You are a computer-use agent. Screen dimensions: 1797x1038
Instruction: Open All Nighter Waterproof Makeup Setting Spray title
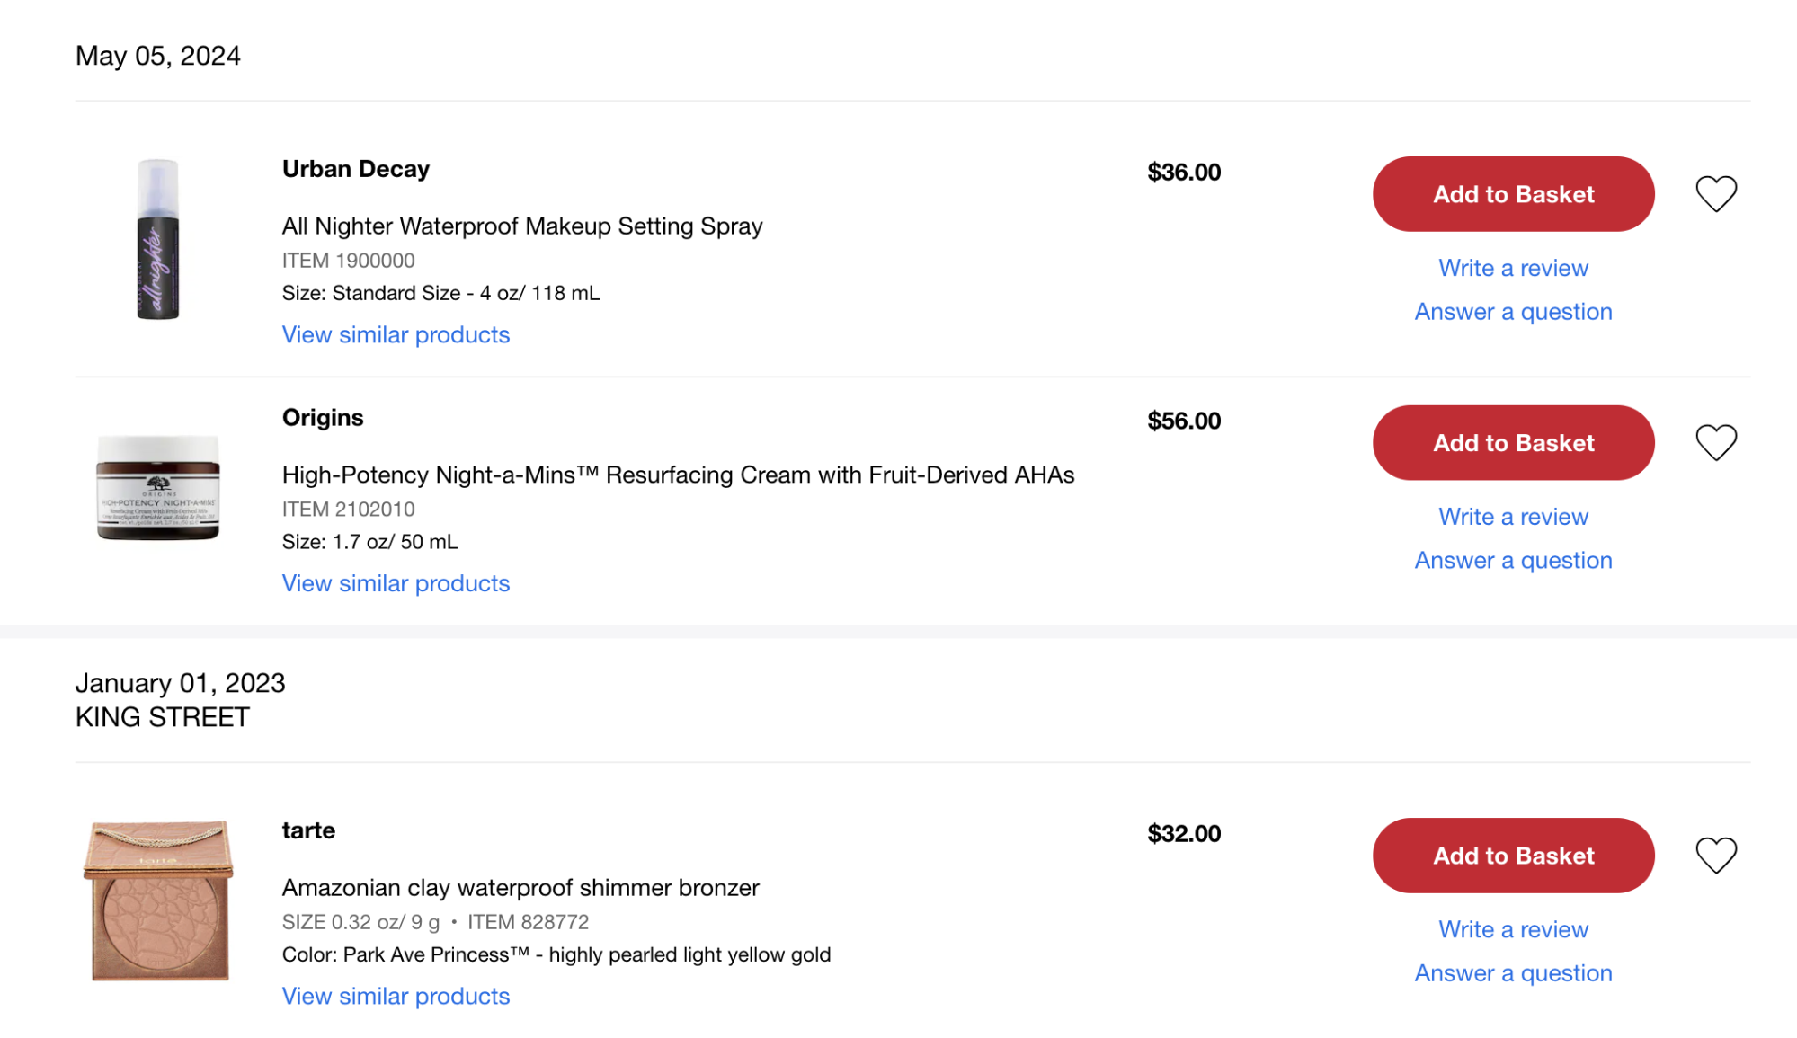[x=521, y=226]
